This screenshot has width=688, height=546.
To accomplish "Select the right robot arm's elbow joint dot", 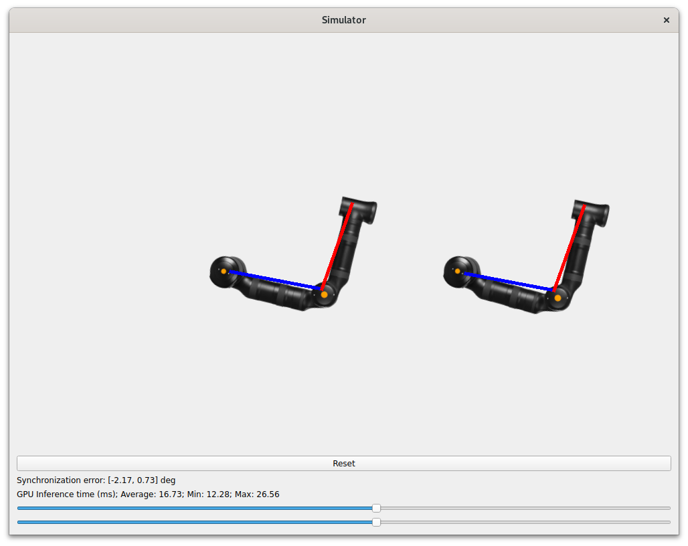I will pyautogui.click(x=557, y=296).
